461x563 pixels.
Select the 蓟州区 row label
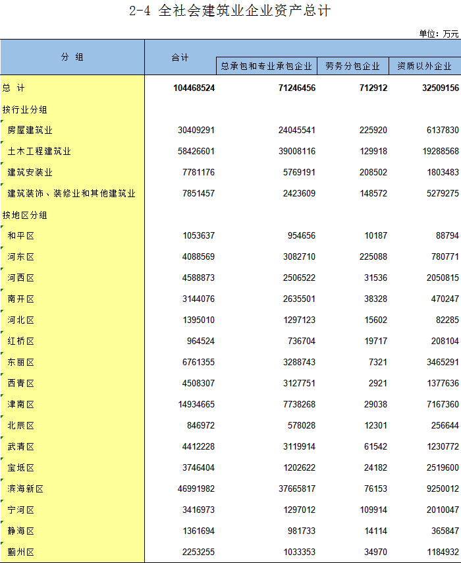(x=21, y=552)
